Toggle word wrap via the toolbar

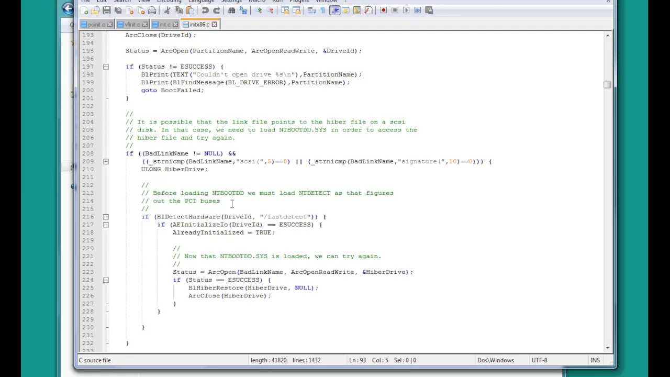coord(312,10)
